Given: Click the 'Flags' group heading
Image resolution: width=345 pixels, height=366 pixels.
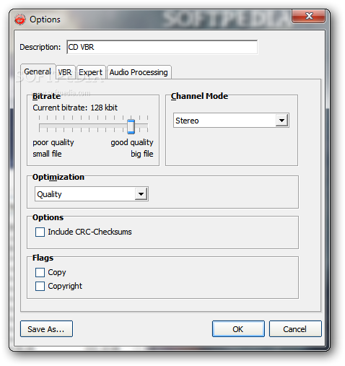Looking at the screenshot, I should click(x=43, y=258).
